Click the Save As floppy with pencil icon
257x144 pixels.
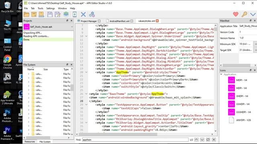57,14
